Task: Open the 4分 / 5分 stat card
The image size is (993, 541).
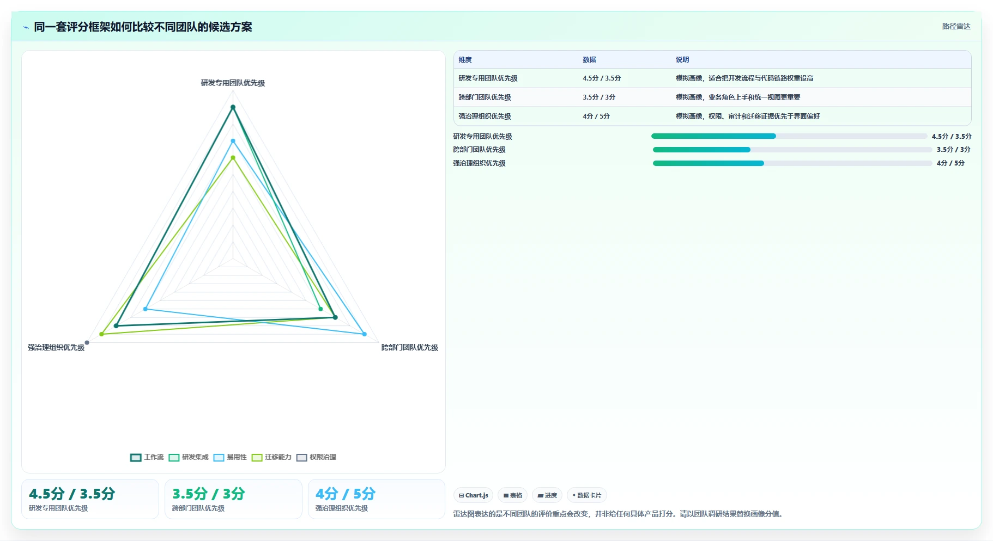Action: 377,499
